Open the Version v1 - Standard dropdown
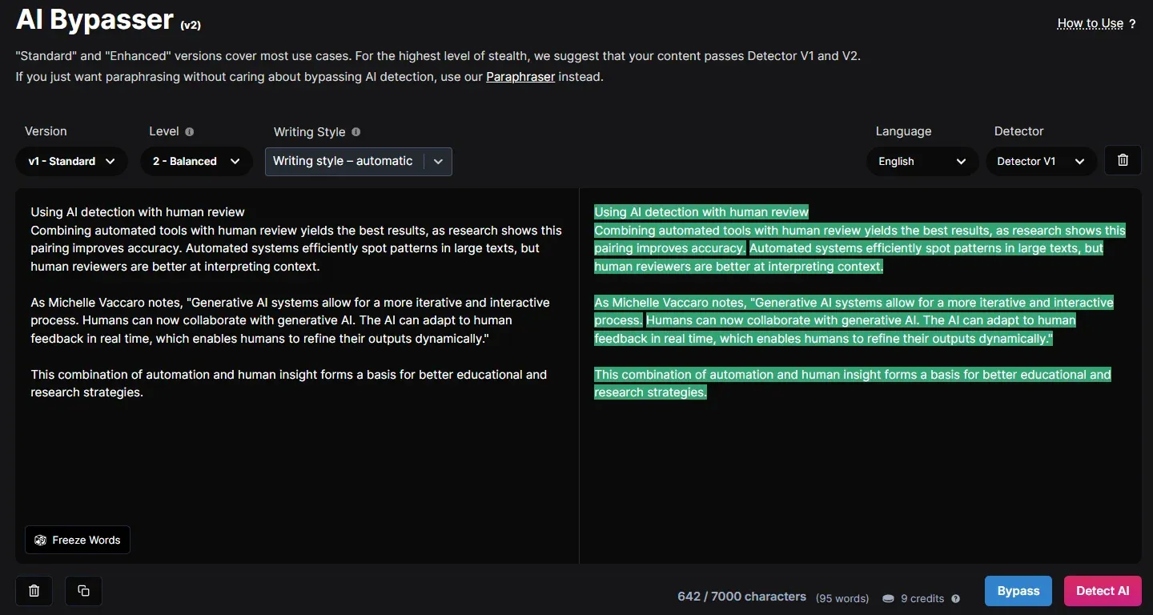Screen dimensions: 1153x615 point(71,161)
